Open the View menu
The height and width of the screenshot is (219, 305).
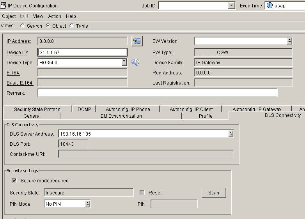pyautogui.click(x=38, y=16)
